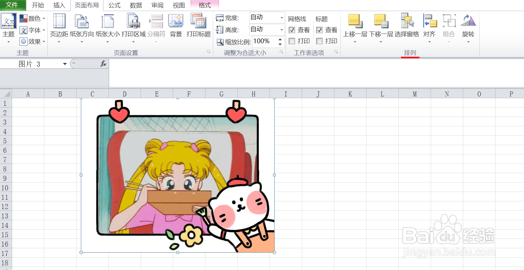Open the File (文件) tab
The image size is (524, 270).
click(x=12, y=5)
